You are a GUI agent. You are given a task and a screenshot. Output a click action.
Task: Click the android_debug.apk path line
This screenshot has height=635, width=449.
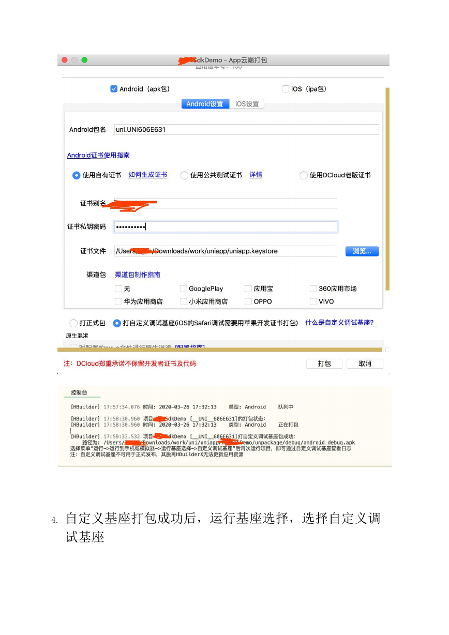(x=219, y=443)
